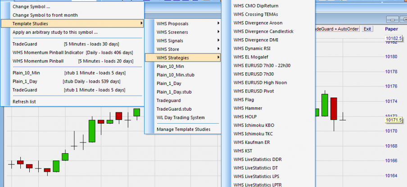
Task: Pick the WHS KST strategy
Action: (268, 151)
